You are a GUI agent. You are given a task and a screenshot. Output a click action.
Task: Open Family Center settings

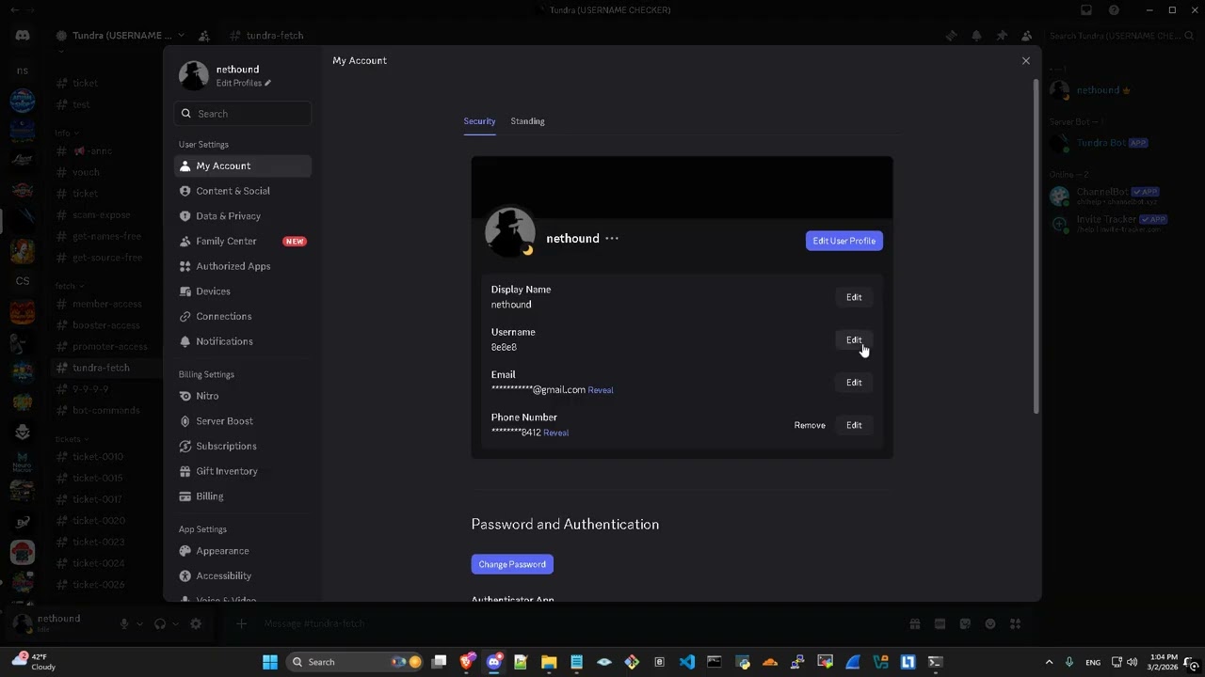tap(242, 241)
